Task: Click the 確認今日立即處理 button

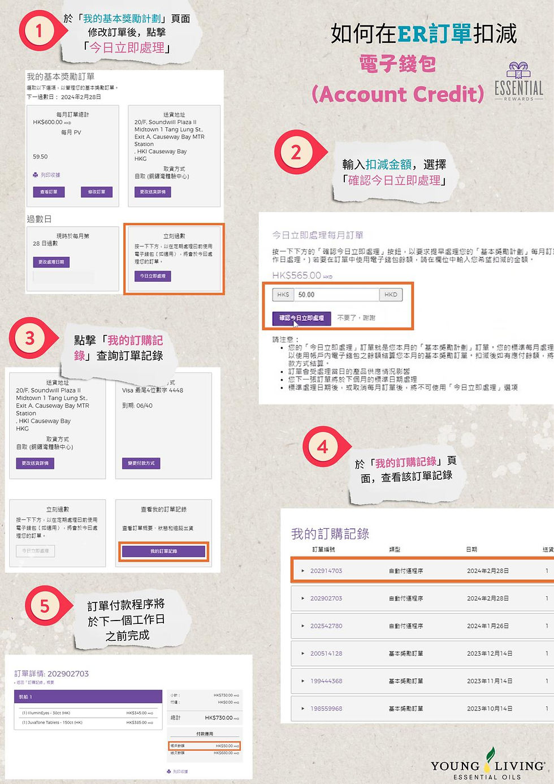Action: (302, 318)
